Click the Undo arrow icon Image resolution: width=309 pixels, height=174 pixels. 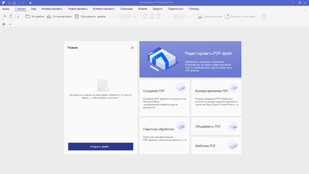tap(19, 3)
